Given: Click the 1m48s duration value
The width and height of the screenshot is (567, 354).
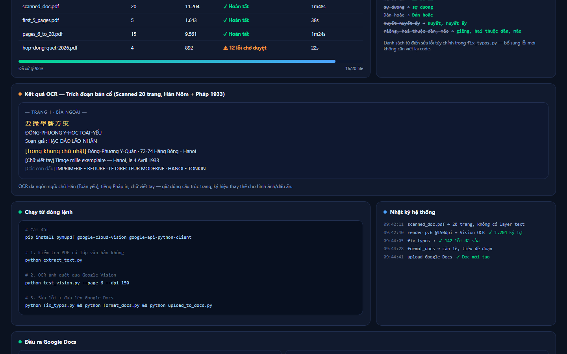Looking at the screenshot, I should (318, 7).
